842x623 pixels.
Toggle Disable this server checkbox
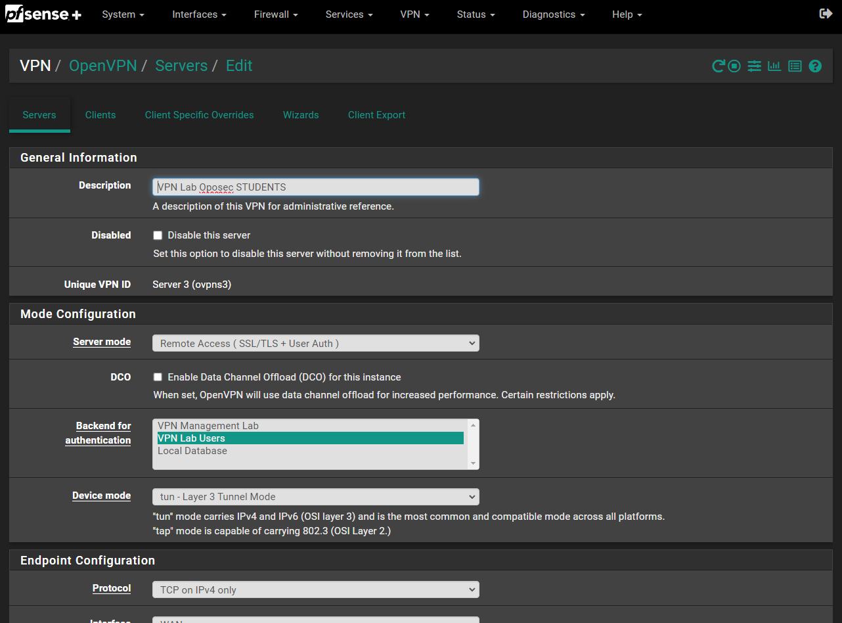pyautogui.click(x=158, y=235)
